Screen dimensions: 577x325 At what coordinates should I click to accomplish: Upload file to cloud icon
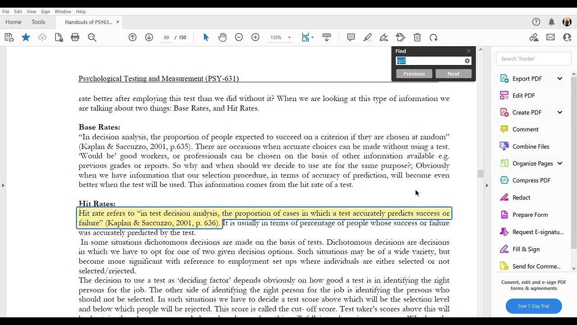pos(42,37)
